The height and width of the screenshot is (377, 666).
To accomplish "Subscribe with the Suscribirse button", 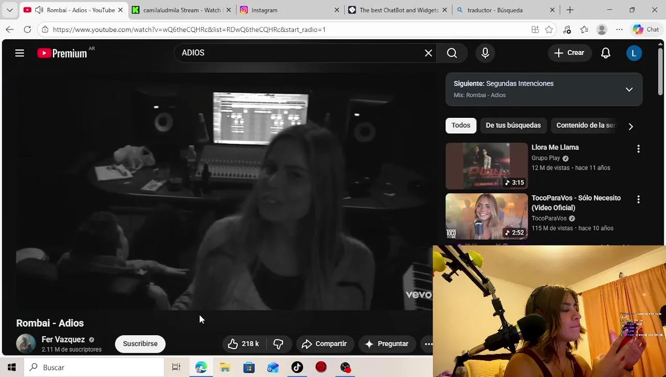I will [x=140, y=344].
